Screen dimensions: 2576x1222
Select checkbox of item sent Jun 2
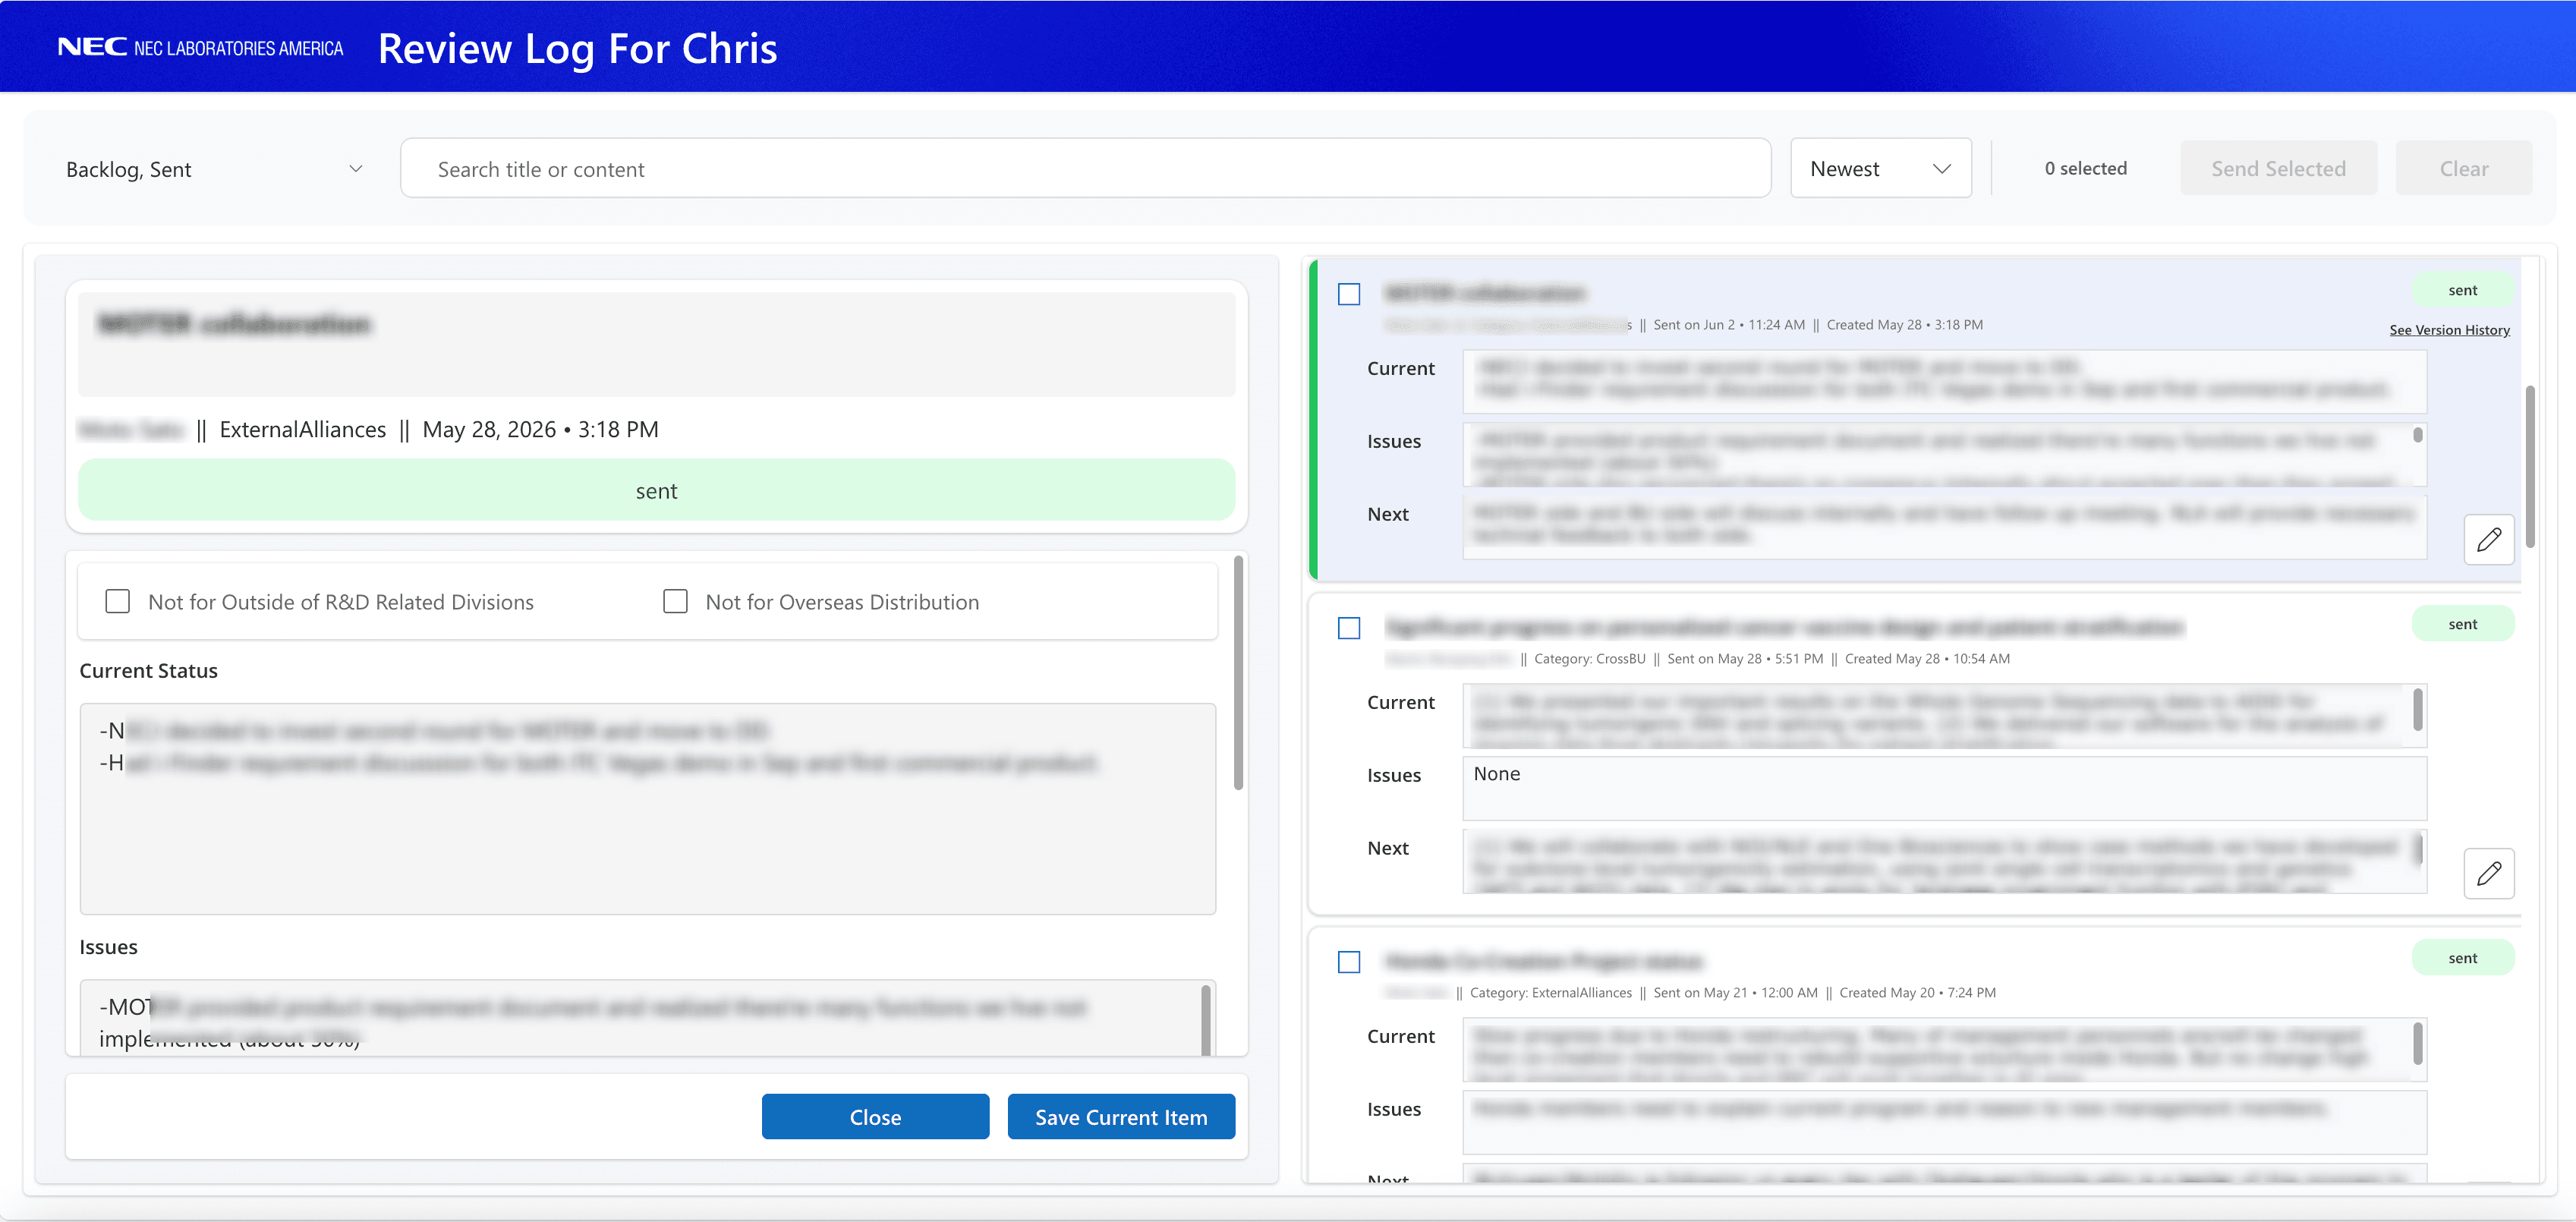1349,294
